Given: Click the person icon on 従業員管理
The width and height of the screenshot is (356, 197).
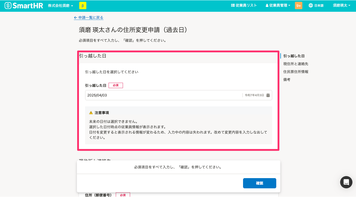Looking at the screenshot, I should pyautogui.click(x=267, y=5).
